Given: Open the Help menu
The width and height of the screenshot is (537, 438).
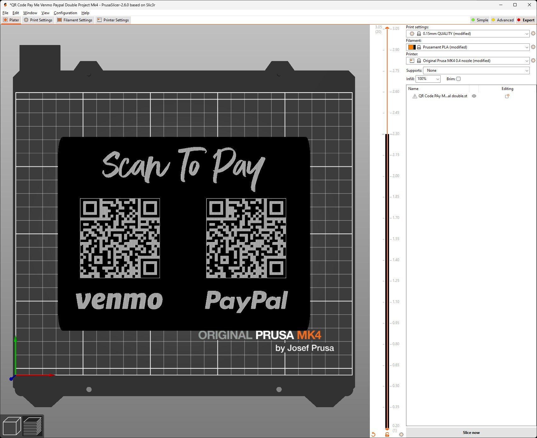Looking at the screenshot, I should coord(85,13).
